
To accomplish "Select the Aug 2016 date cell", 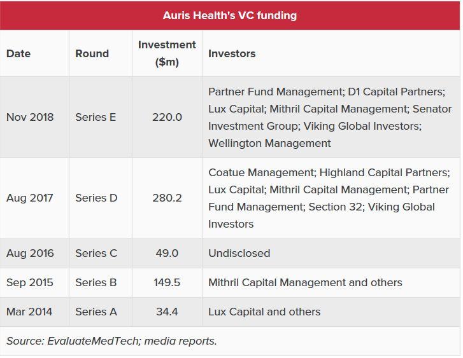I will 30,253.
